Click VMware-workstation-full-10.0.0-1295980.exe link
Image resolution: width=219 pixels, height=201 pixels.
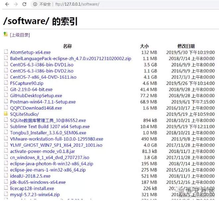point(56,139)
